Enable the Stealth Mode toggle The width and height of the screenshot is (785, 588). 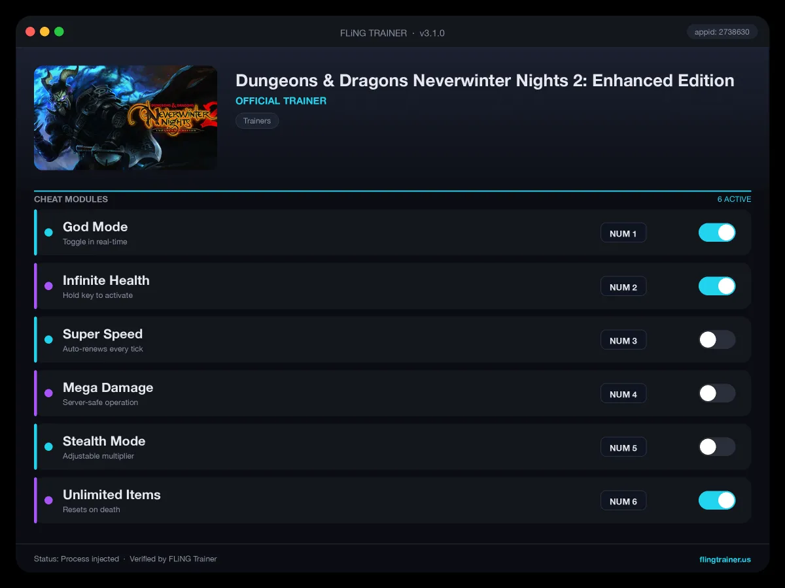tap(717, 447)
